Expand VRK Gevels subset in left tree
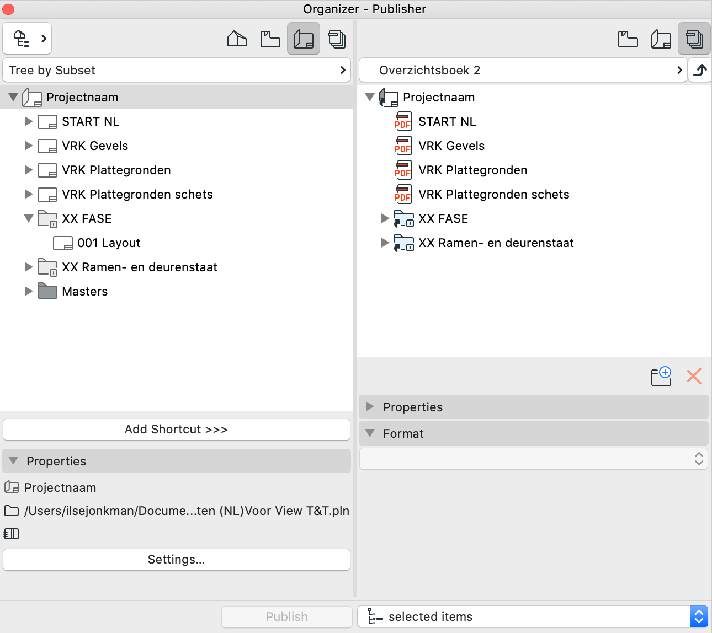712x633 pixels. [x=29, y=146]
